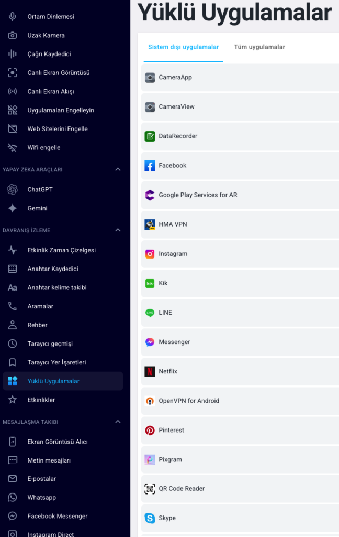The width and height of the screenshot is (339, 537).
Task: Go to Web Sitelerini Engelle page
Action: point(58,129)
